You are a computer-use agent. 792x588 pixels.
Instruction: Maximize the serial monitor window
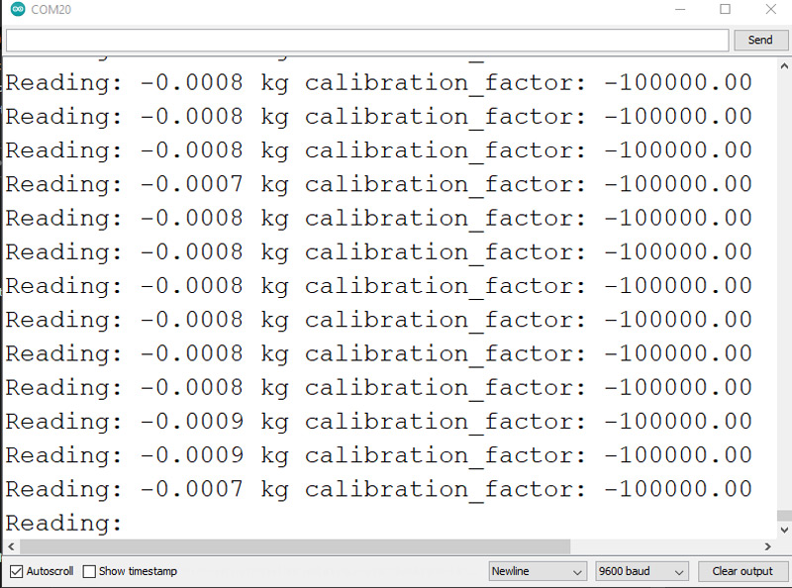pos(725,10)
